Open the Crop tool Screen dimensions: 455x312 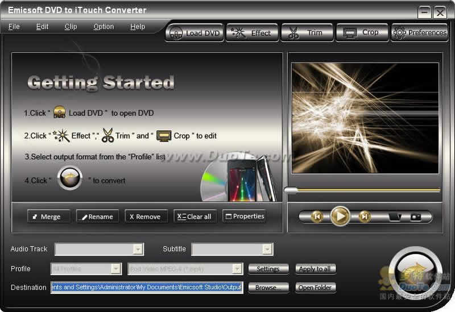coord(362,33)
